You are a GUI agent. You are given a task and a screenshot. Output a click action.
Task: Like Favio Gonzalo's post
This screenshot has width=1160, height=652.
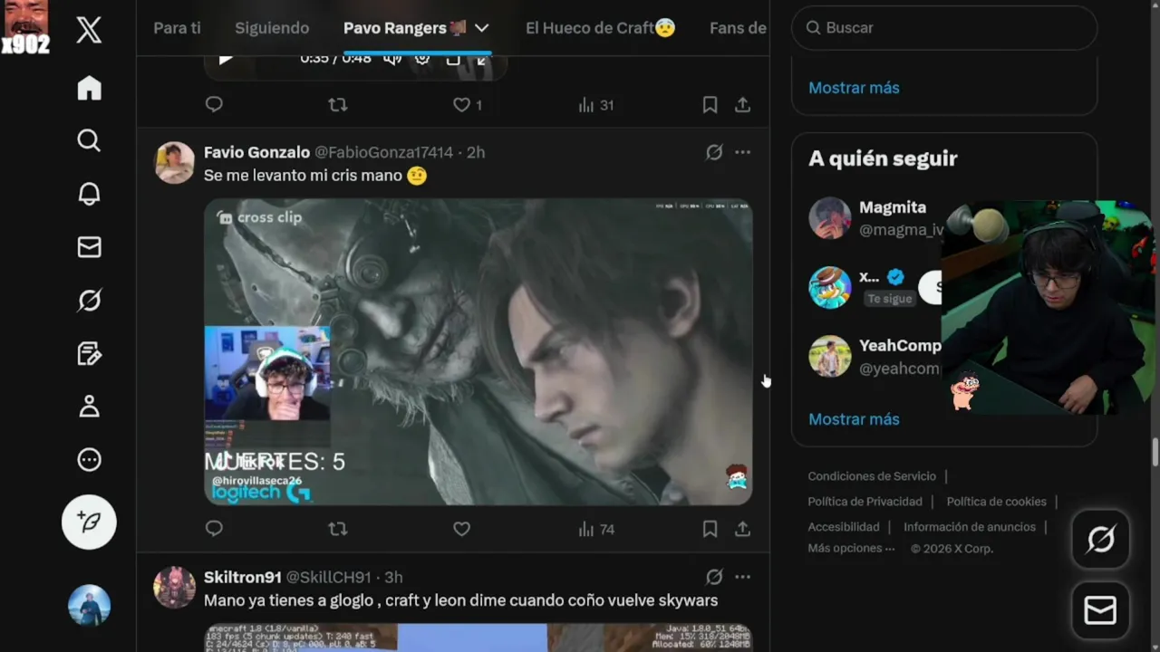461,529
